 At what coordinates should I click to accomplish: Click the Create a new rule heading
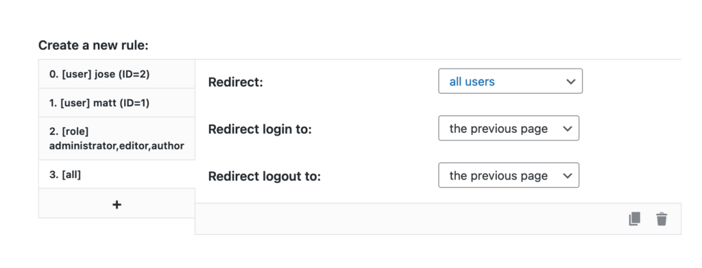click(x=93, y=45)
